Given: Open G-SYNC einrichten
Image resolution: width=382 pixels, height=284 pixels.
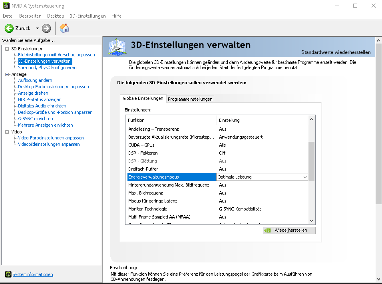Looking at the screenshot, I should click(x=36, y=119).
